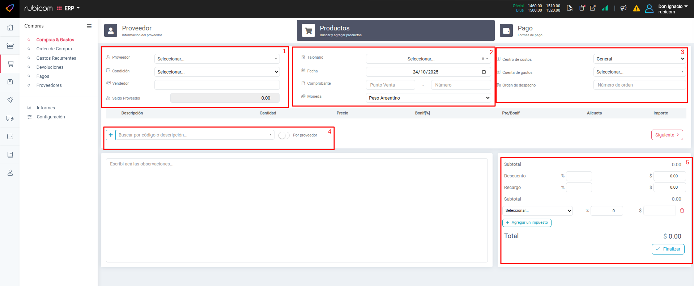Toggle the Por proveedor switch
The width and height of the screenshot is (694, 286).
[x=284, y=135]
